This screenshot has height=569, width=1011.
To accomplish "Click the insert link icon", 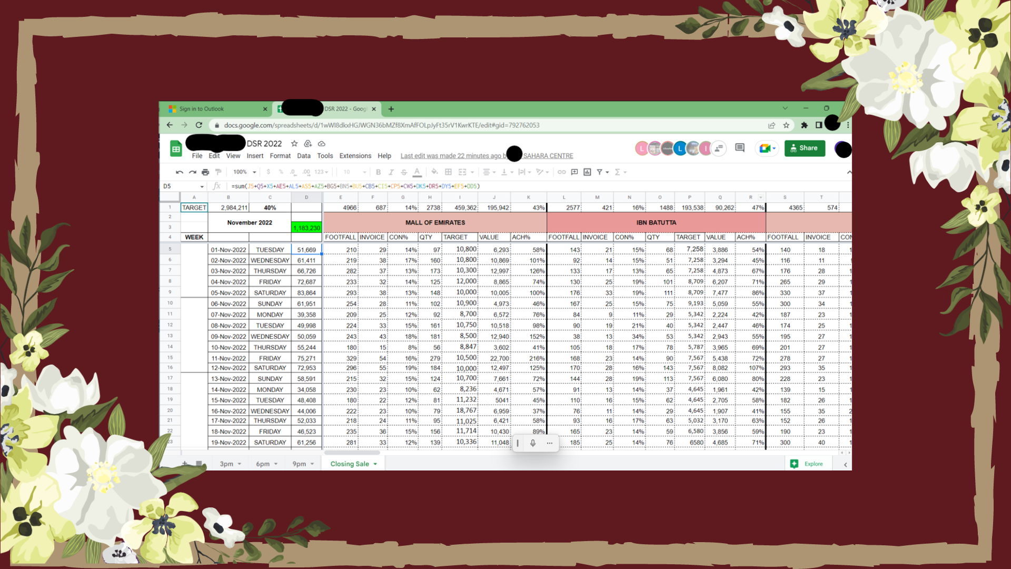I will coord(562,172).
